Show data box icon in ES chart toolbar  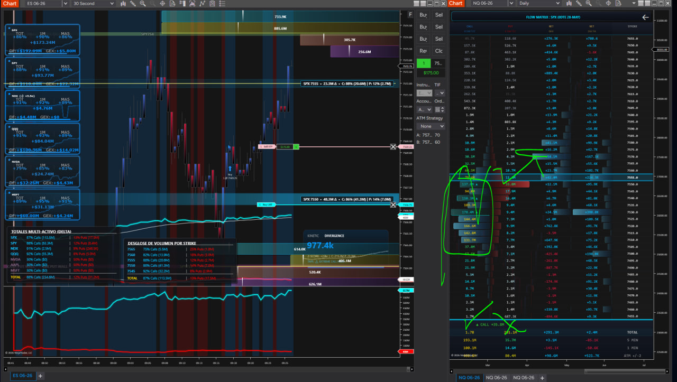point(172,4)
